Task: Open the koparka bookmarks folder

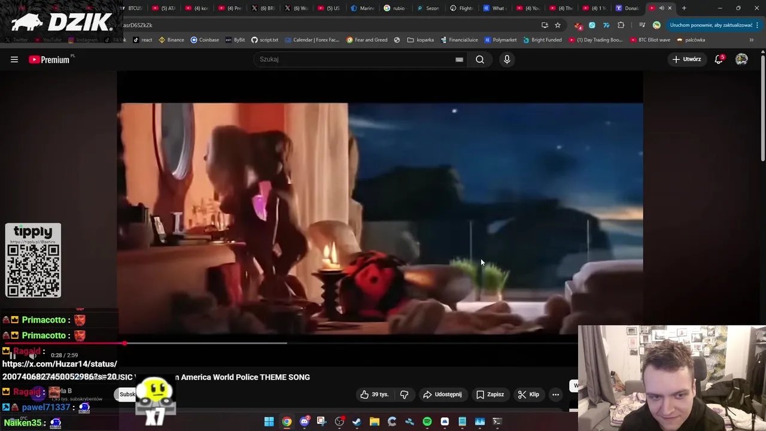Action: 421,40
